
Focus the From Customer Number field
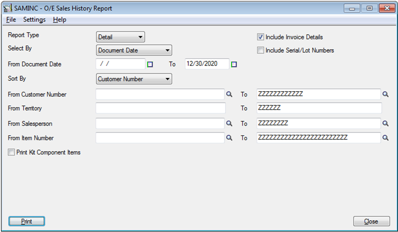point(160,95)
